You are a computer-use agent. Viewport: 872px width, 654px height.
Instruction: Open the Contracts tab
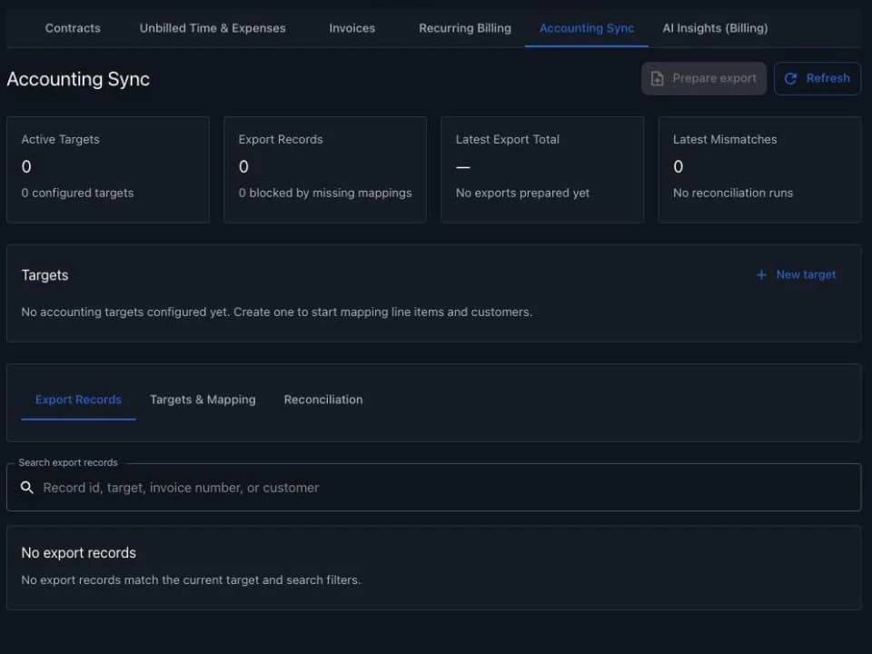pyautogui.click(x=73, y=28)
